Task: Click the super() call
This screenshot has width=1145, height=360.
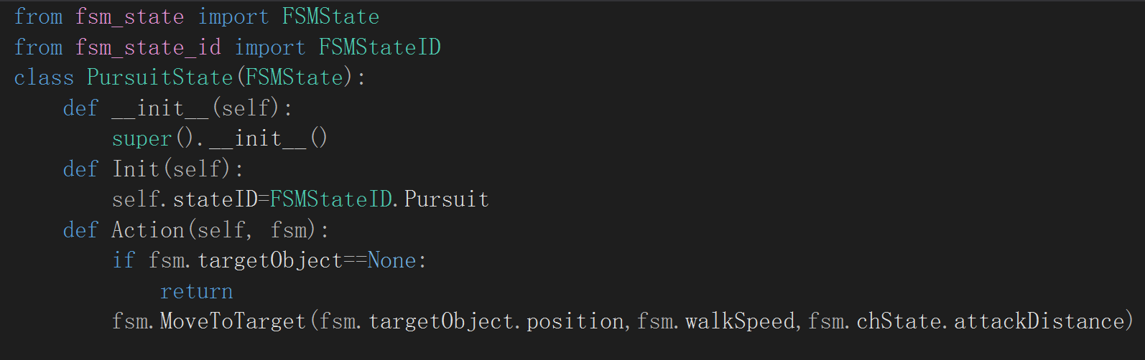Action: (153, 138)
